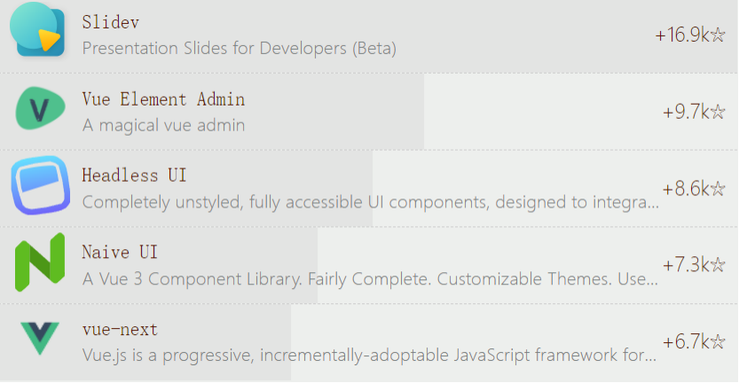
Task: Click the +7.3k star count for Naive UI
Action: [693, 265]
